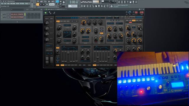Click the oscillator PST button

(76, 21)
